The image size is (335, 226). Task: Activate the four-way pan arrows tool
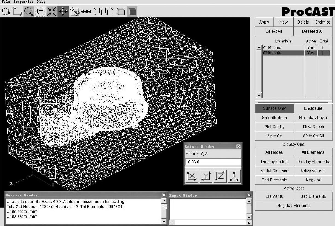coord(63,11)
